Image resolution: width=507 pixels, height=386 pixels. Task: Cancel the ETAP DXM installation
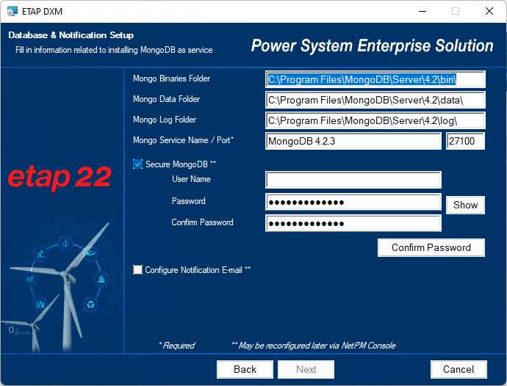(459, 369)
